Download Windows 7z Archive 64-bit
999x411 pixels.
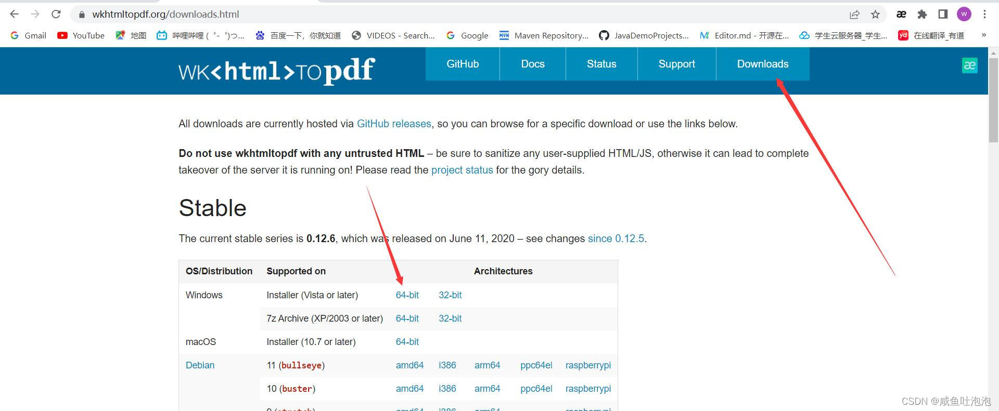407,319
